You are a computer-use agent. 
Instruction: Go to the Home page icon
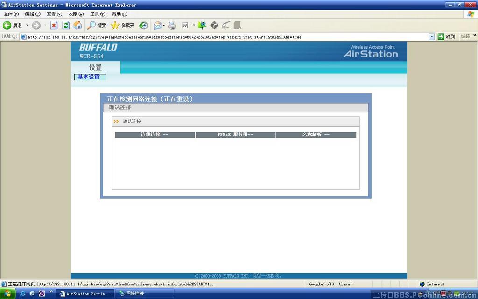click(x=77, y=25)
